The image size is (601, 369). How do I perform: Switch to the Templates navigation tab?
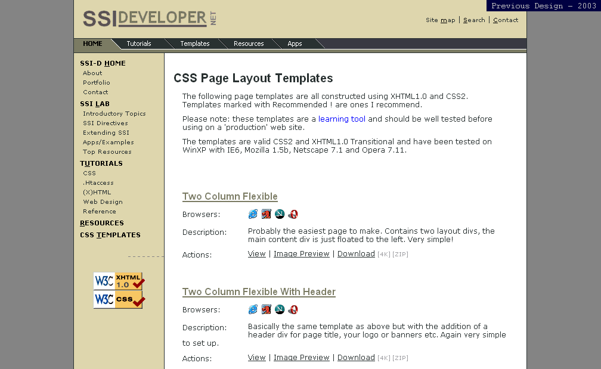[x=195, y=44]
